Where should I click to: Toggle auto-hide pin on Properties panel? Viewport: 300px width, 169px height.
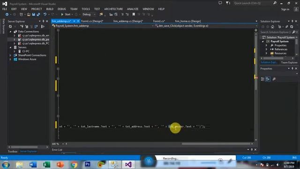[292, 69]
